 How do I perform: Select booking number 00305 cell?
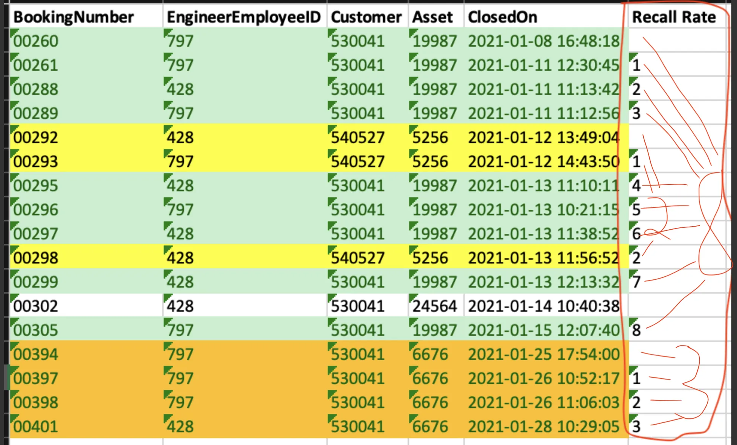(36, 330)
